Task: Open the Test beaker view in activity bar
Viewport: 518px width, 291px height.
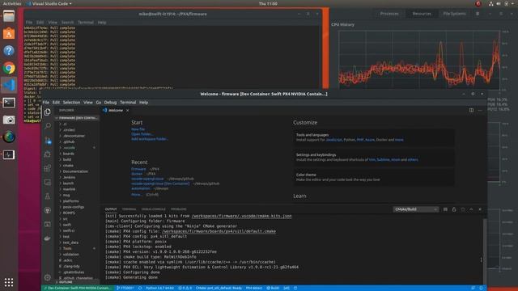Action: [x=48, y=196]
